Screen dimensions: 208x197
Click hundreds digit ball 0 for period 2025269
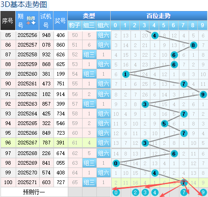point(116,163)
